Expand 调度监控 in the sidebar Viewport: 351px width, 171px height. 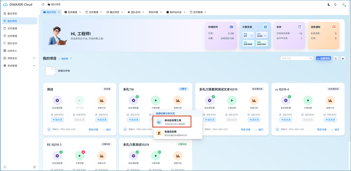point(19,58)
